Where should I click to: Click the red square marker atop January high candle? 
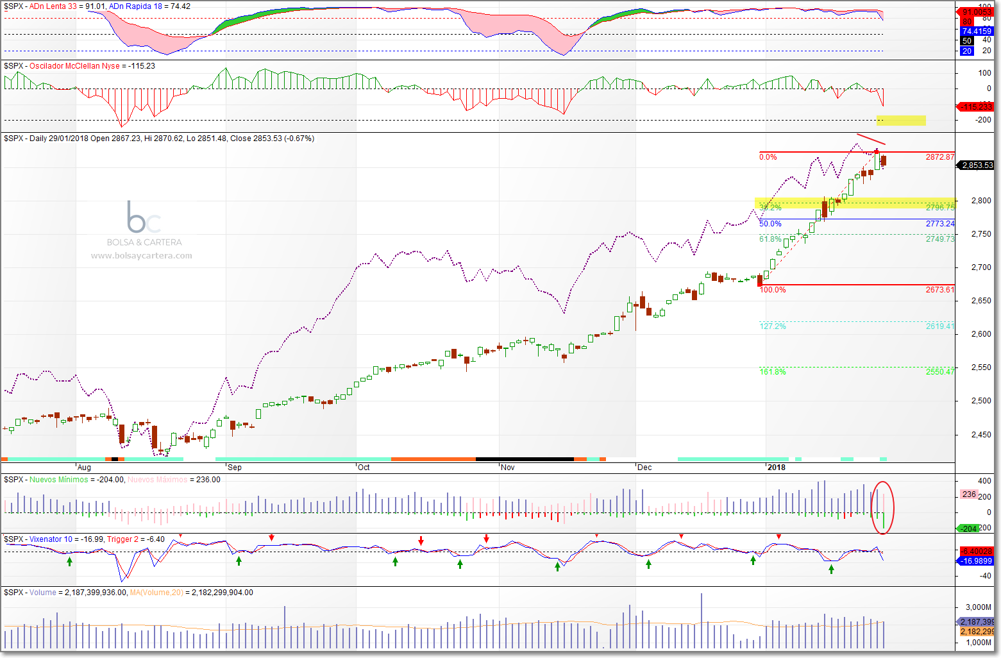pos(877,151)
